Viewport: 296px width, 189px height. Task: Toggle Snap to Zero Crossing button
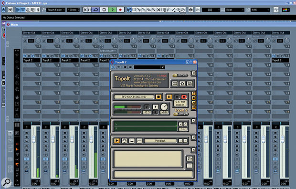coord(276,10)
